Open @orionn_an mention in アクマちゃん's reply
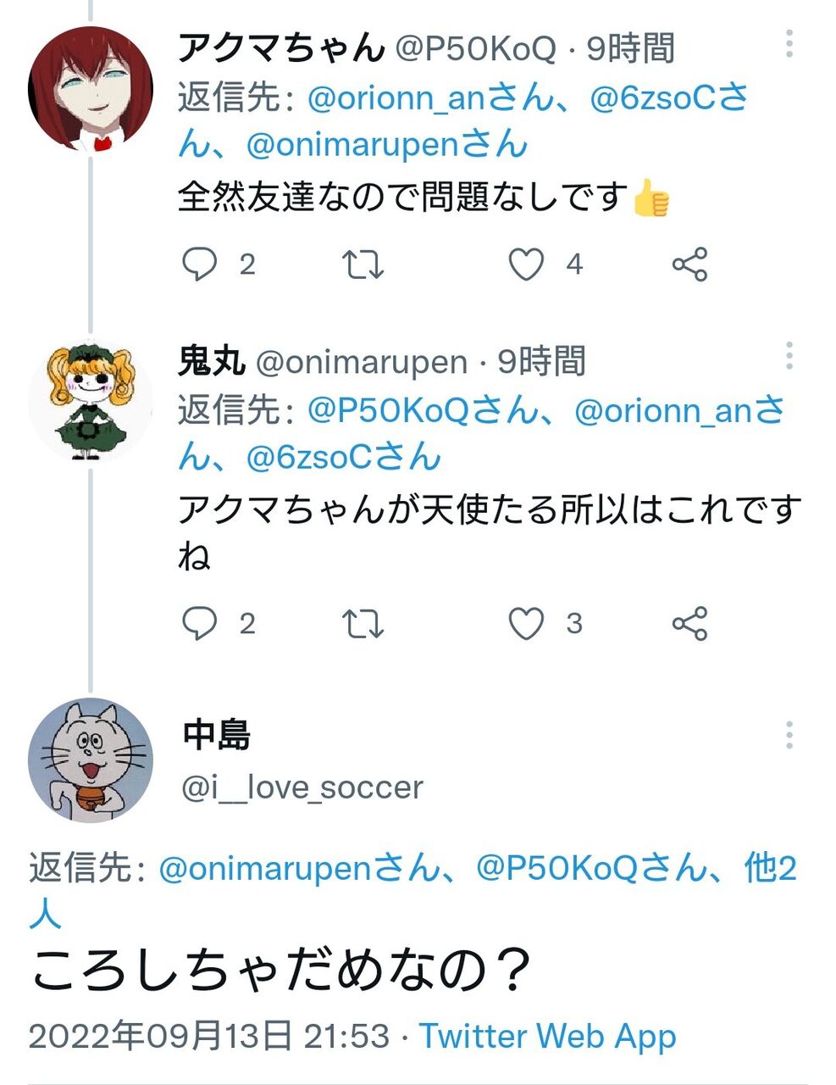The image size is (836, 1085). coord(395,99)
